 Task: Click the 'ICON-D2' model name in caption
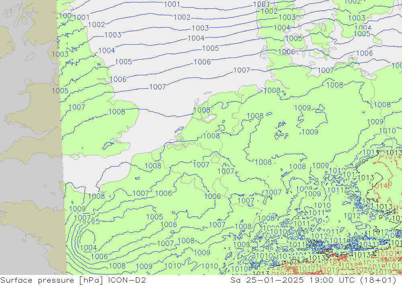click(127, 280)
